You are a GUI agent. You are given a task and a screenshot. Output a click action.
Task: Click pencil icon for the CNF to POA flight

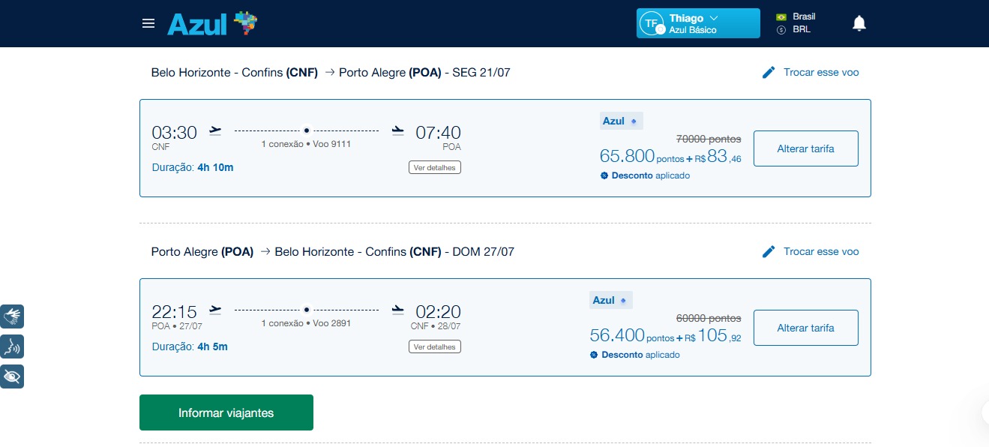[769, 73]
